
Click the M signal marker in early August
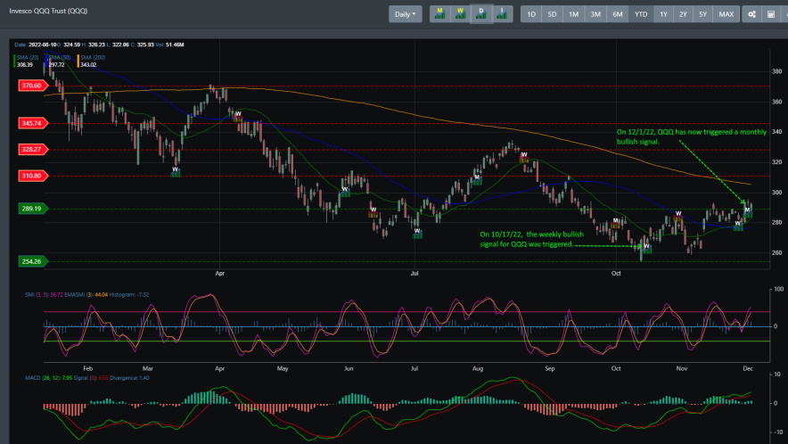pyautogui.click(x=476, y=177)
